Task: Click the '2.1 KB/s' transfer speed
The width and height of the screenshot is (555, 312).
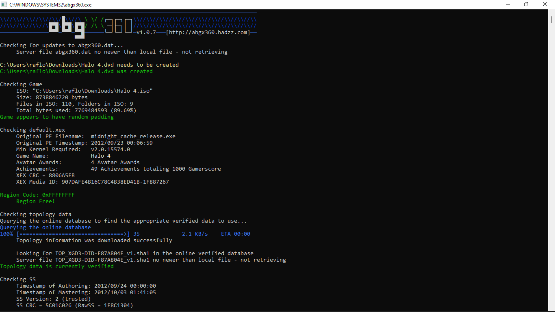Action: point(195,234)
